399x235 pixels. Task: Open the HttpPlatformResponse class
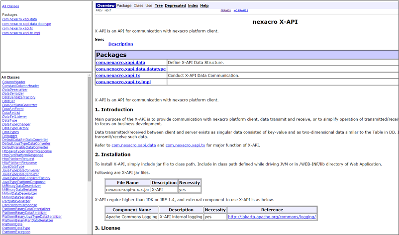19,162
